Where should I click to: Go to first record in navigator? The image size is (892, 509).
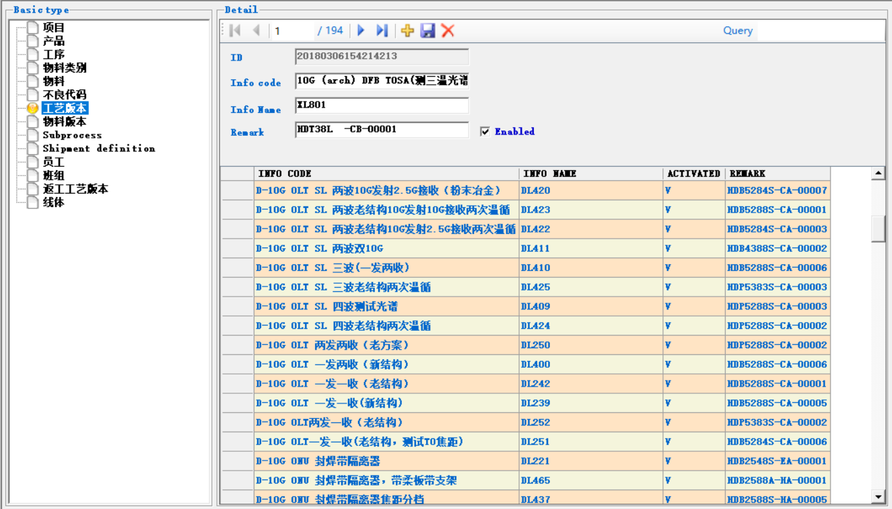click(x=235, y=30)
